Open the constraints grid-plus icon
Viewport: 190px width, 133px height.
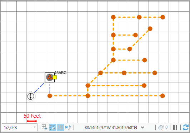click(x=44, y=127)
